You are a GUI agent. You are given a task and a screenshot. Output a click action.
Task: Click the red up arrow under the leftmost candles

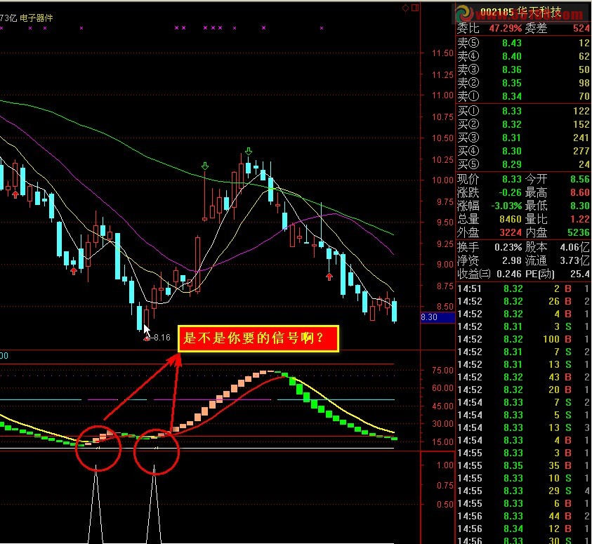pos(15,194)
